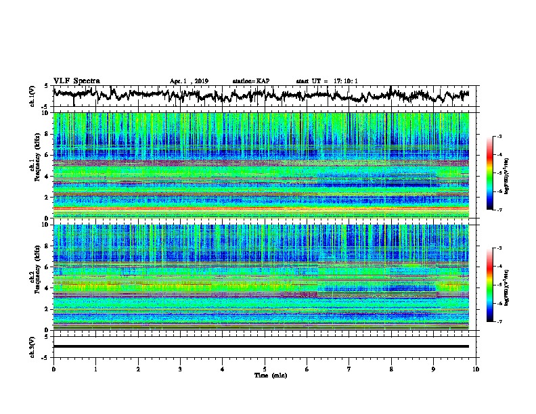Select the date text 'Apr. 1 , 2019'
The width and height of the screenshot is (536, 414).
click(189, 81)
